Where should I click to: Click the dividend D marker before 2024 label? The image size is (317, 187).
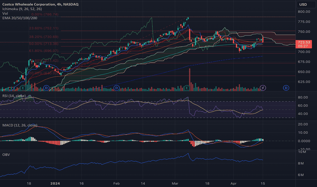(x=46, y=88)
